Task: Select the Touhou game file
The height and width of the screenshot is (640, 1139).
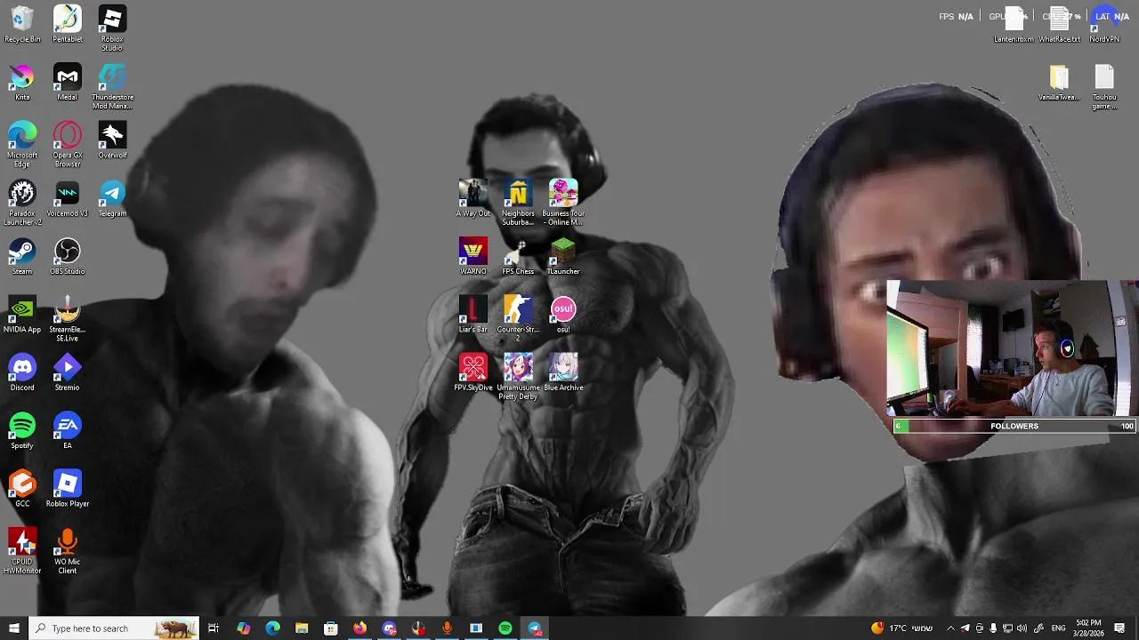Action: [x=1104, y=86]
